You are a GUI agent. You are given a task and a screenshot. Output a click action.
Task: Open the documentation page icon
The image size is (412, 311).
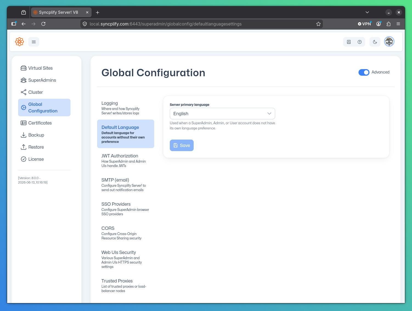(x=349, y=42)
